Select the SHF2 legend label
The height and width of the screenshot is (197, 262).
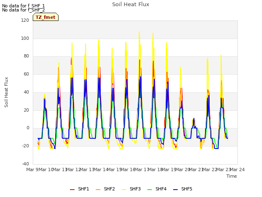tap(109, 189)
